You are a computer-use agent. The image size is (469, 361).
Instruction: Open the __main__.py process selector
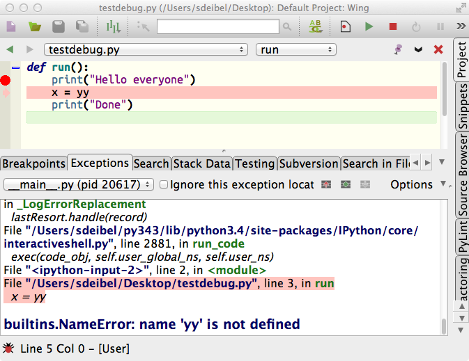coord(79,184)
